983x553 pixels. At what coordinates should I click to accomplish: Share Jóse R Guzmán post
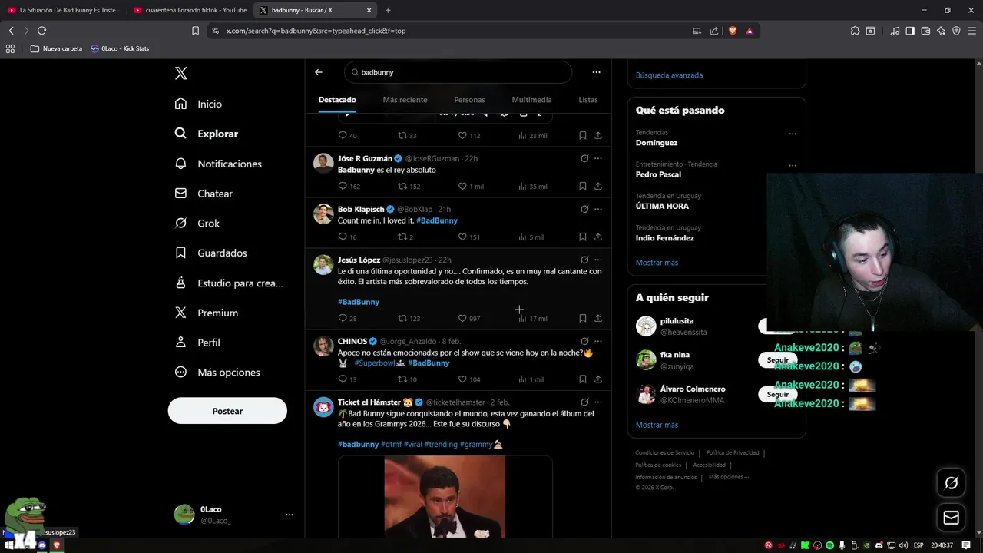coord(598,186)
